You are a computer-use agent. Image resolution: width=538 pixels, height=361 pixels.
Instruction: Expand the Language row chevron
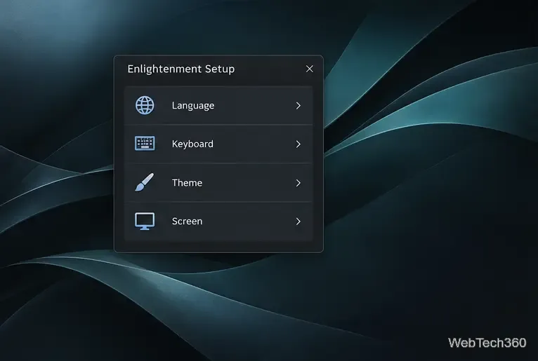(298, 105)
